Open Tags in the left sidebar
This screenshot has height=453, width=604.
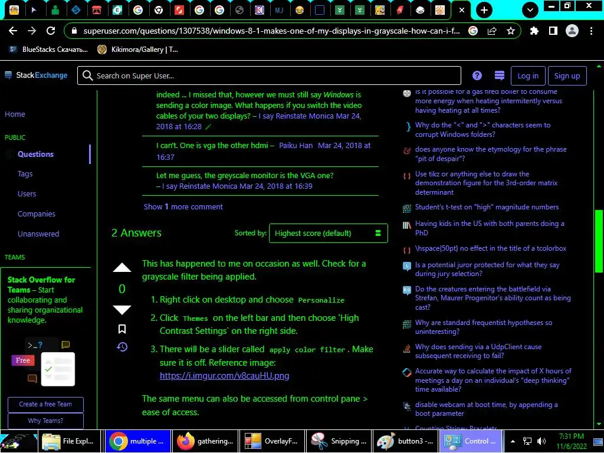[25, 174]
